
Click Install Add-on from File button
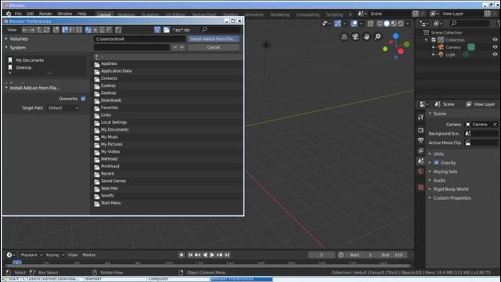[213, 38]
